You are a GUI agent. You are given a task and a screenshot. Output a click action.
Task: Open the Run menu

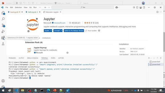tap(35, 7)
